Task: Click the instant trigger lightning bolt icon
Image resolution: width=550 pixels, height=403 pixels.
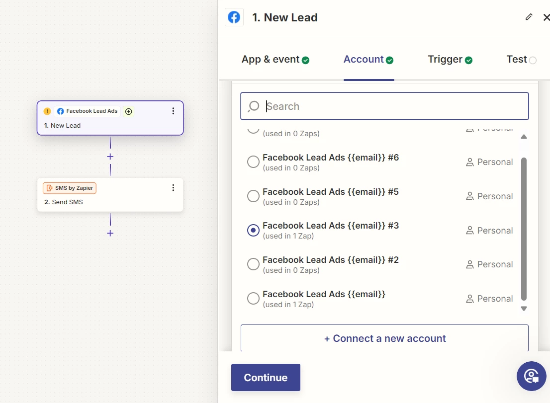Action: coord(129,111)
